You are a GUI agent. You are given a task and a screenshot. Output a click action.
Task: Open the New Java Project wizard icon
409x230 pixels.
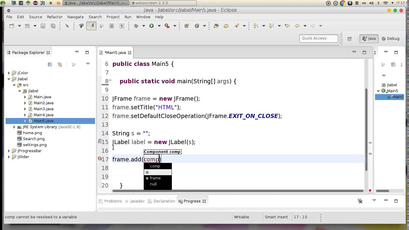pos(27,26)
